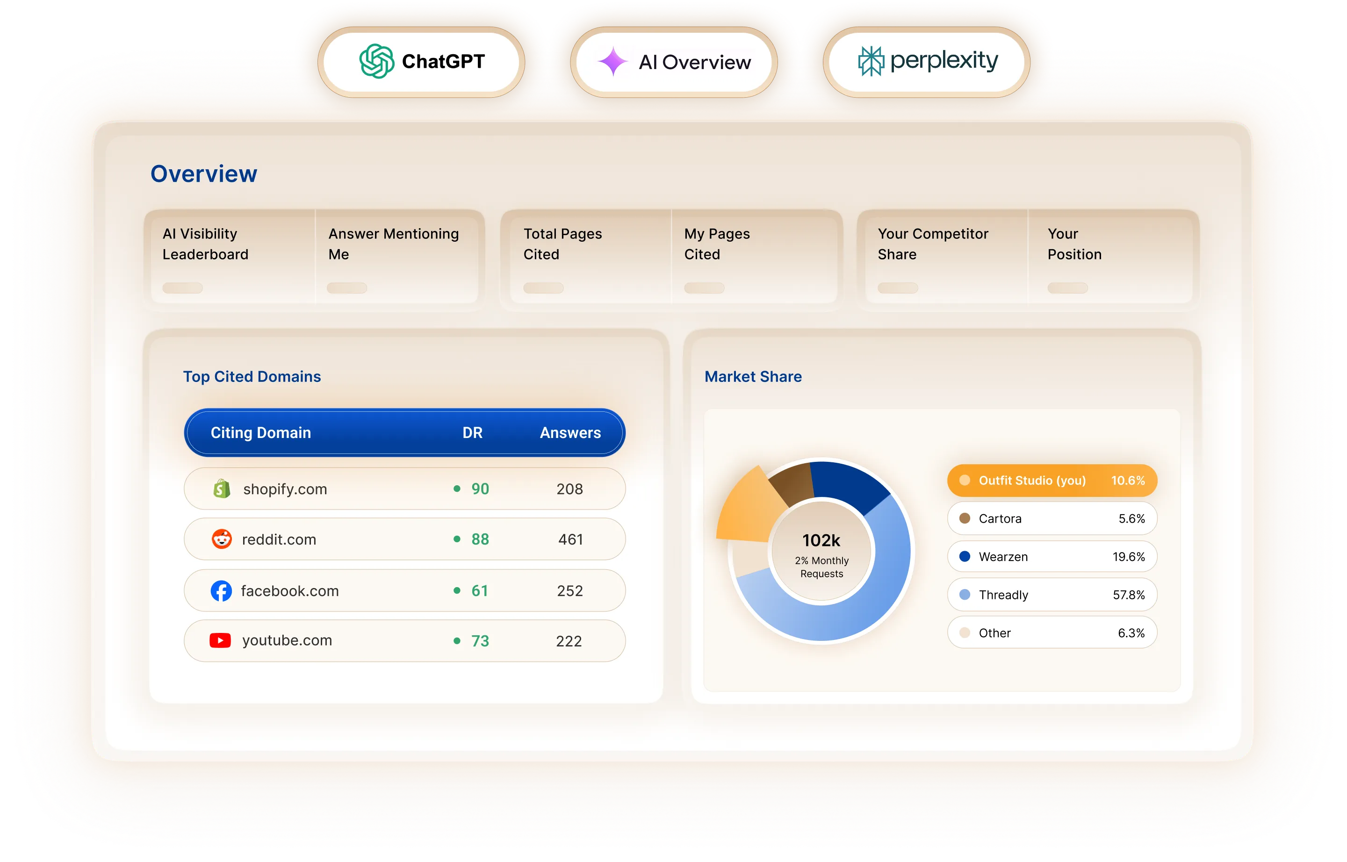Click the Cartora legend row
Screen dimensions: 1347x862
(1052, 518)
